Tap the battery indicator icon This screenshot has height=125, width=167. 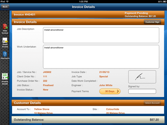[165, 2]
